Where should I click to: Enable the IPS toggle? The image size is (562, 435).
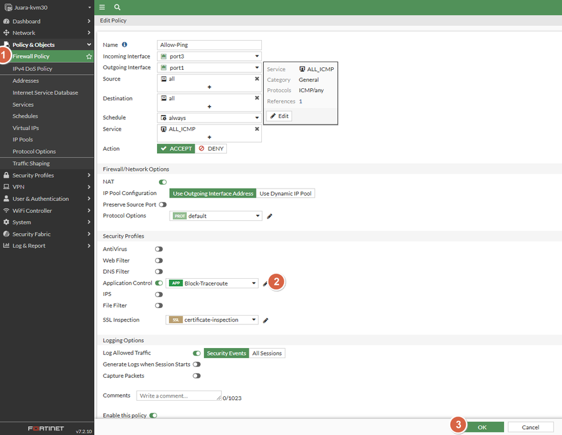pos(159,294)
